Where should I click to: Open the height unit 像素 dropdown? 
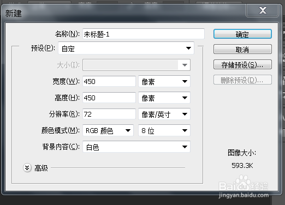[164, 98]
